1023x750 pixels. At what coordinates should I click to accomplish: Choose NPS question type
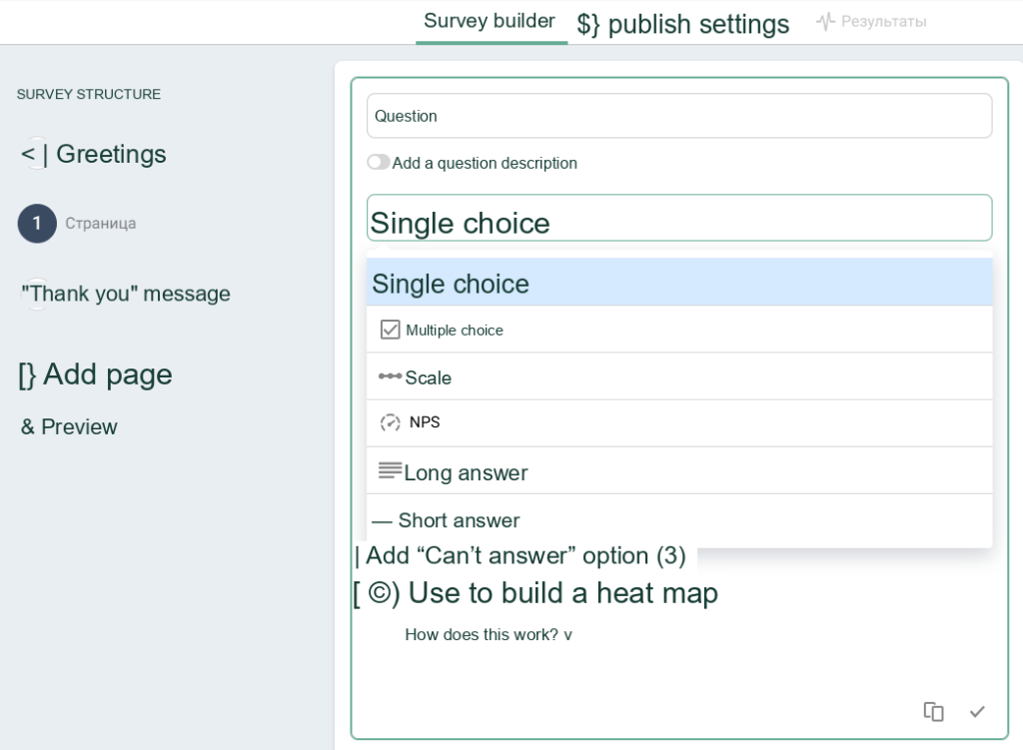679,423
